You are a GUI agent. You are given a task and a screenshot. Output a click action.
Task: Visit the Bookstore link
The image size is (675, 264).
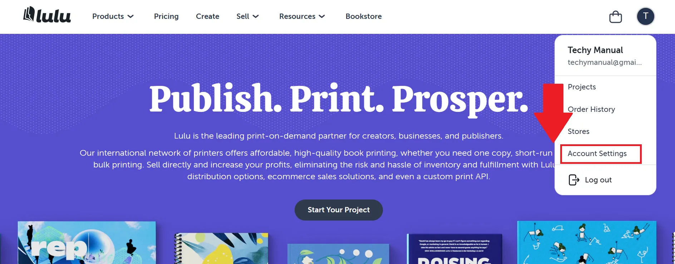click(364, 16)
